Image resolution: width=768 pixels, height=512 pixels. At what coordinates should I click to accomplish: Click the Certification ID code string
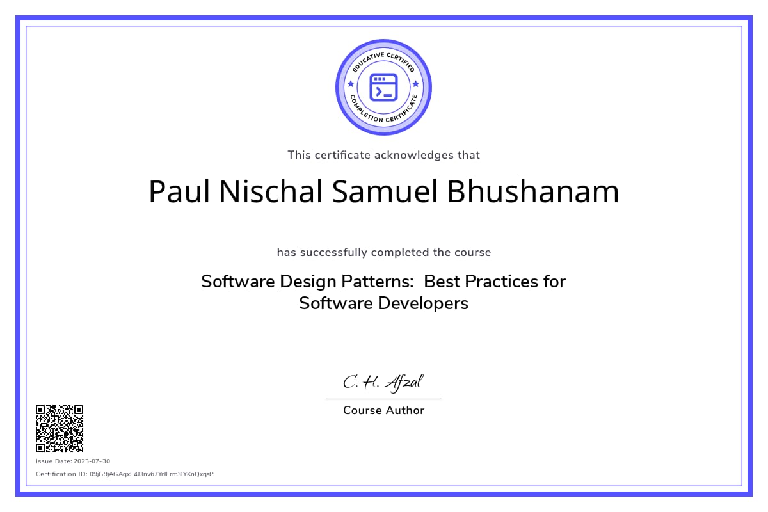click(151, 474)
